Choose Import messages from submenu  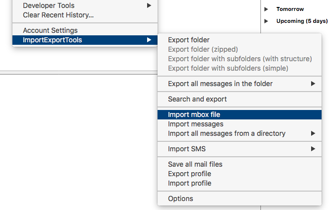point(195,124)
